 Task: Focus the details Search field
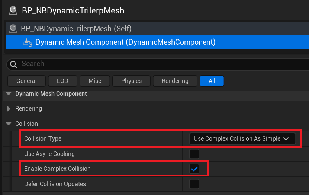tap(158, 64)
